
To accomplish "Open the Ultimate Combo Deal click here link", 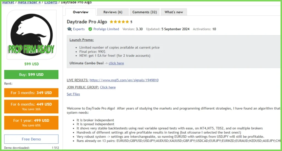I will tap(116, 63).
